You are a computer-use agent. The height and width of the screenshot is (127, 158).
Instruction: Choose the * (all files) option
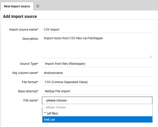97,113
